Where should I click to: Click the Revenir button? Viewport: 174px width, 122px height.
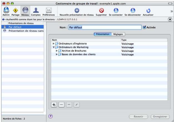point(138,116)
